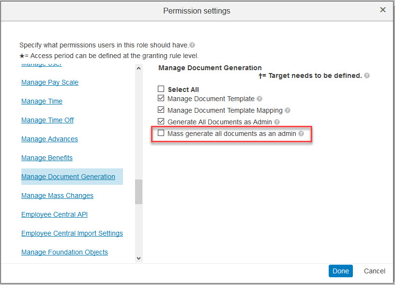Select Manage Foundation Objects category

tap(64, 252)
